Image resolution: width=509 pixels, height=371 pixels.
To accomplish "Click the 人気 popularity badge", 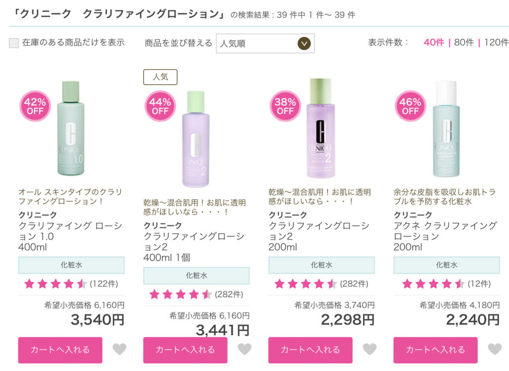I will (x=161, y=77).
